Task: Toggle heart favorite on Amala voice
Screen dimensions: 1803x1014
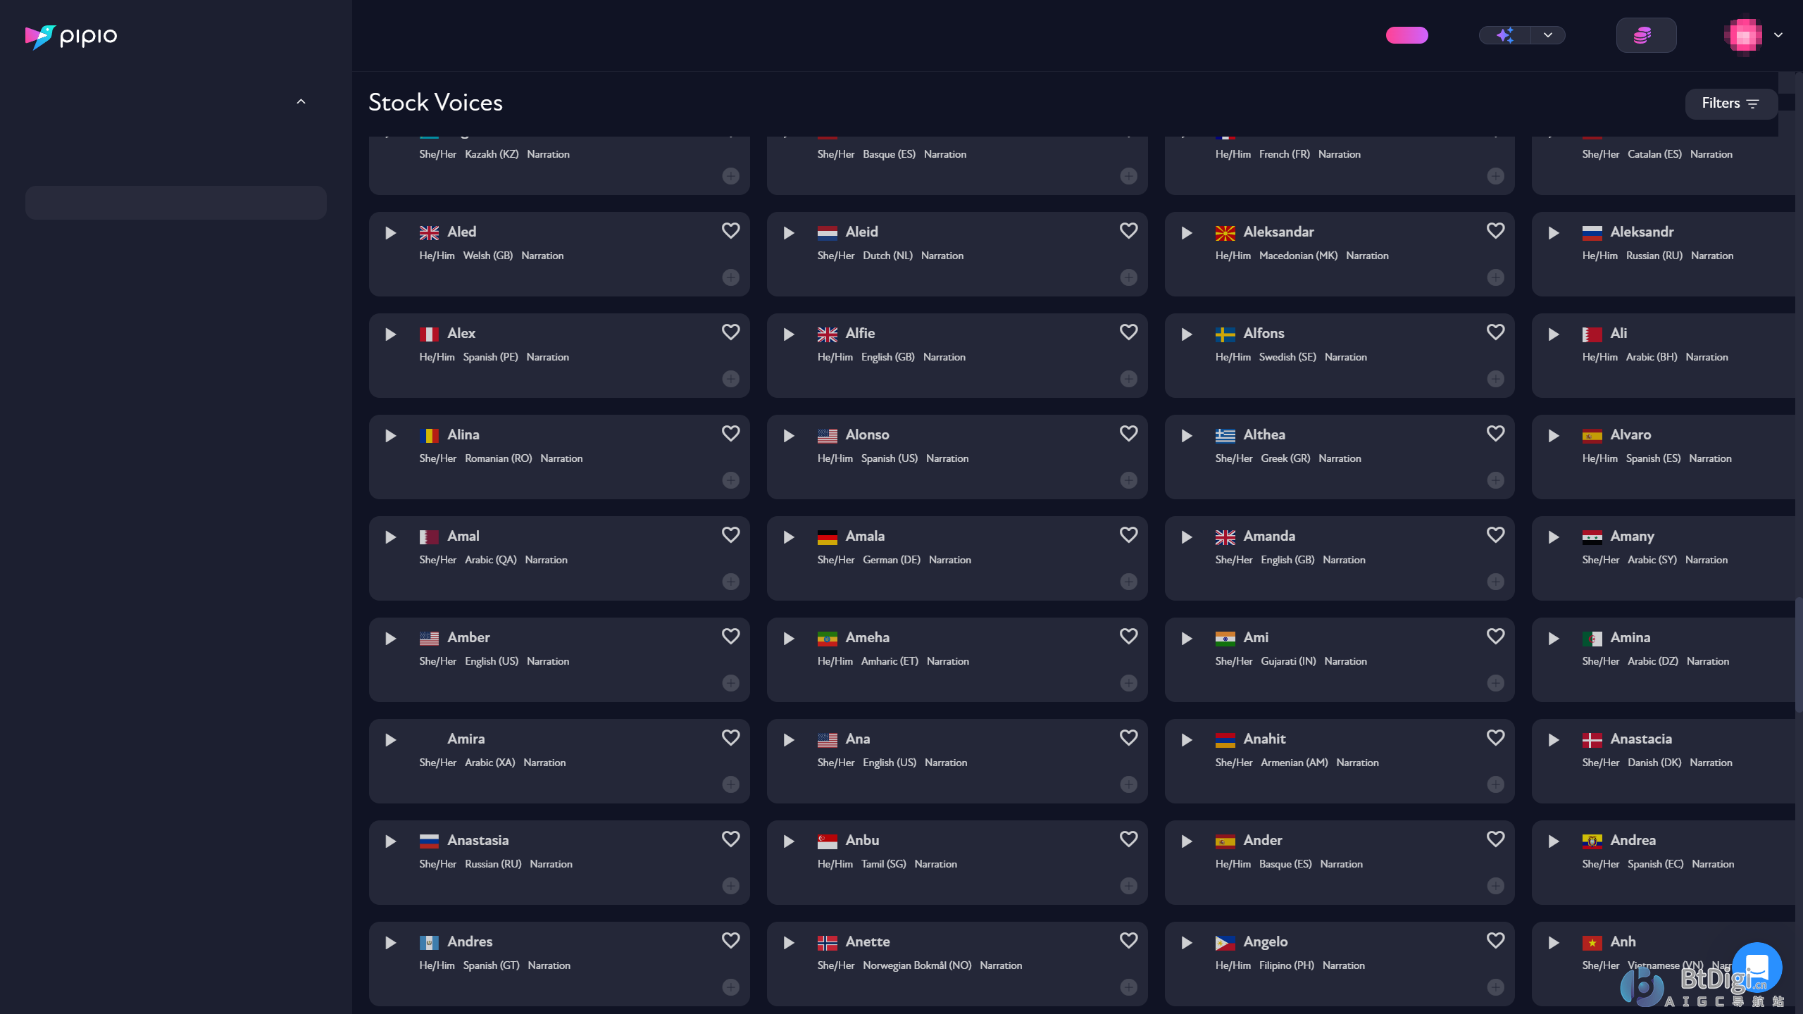Action: point(1128,535)
